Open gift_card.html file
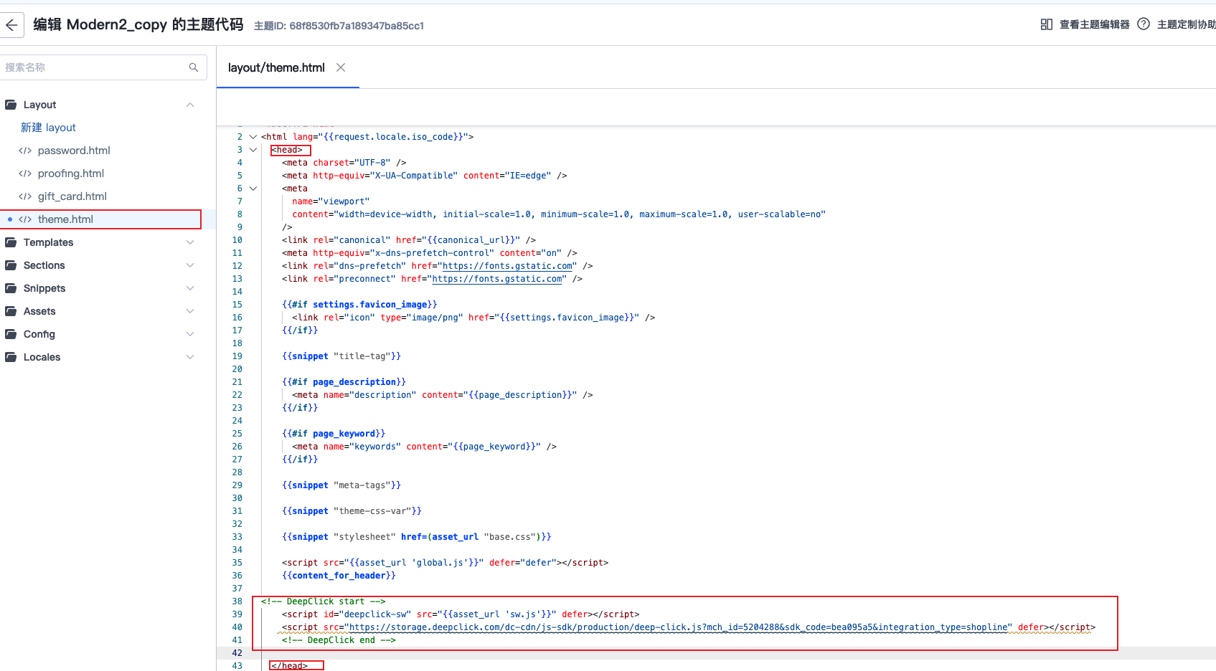The width and height of the screenshot is (1216, 671). (72, 196)
